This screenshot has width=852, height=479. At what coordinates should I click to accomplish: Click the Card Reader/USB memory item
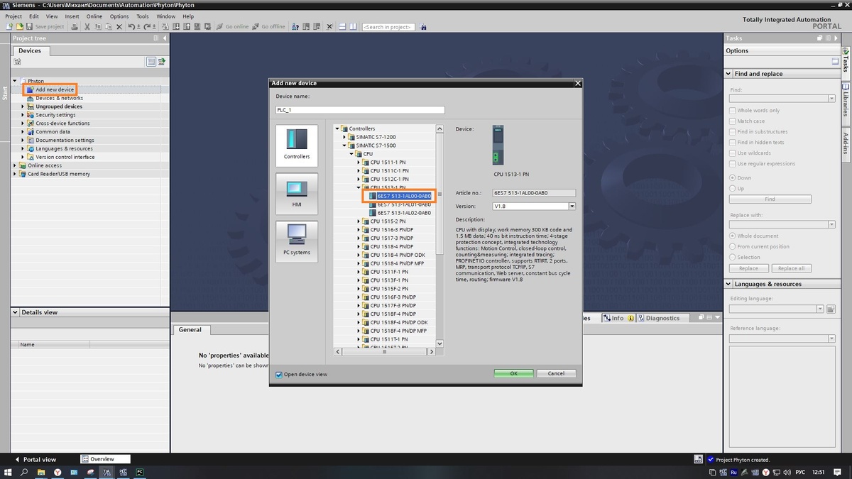point(59,174)
